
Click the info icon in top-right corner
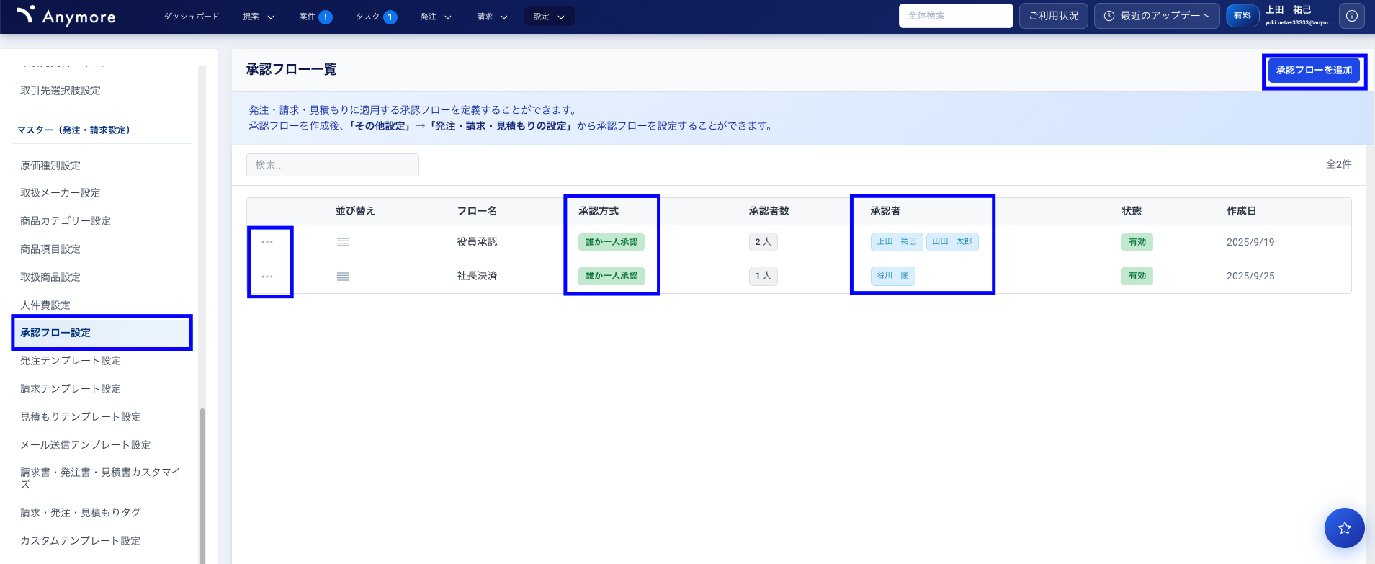(x=1351, y=16)
